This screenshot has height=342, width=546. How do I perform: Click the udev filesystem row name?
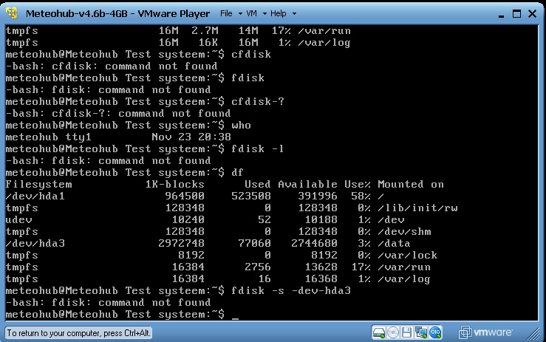[18, 220]
